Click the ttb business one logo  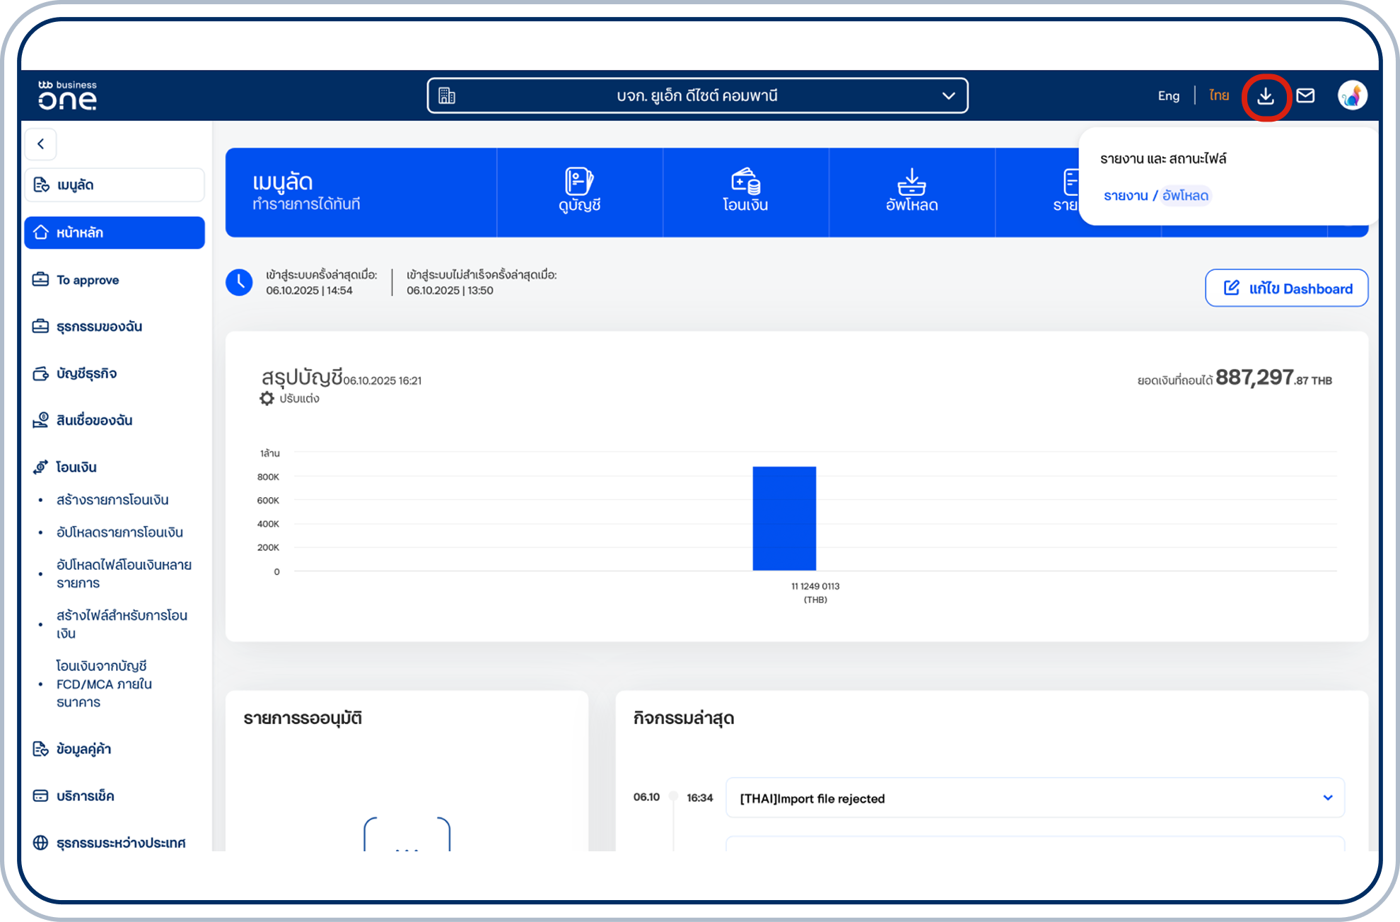pyautogui.click(x=67, y=95)
